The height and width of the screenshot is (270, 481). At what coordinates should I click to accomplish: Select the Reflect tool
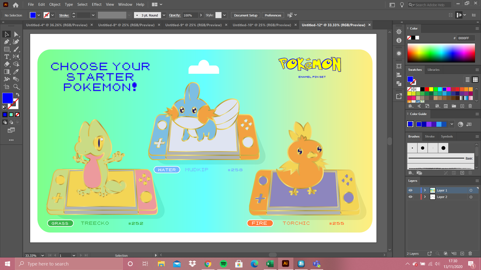coord(16,57)
